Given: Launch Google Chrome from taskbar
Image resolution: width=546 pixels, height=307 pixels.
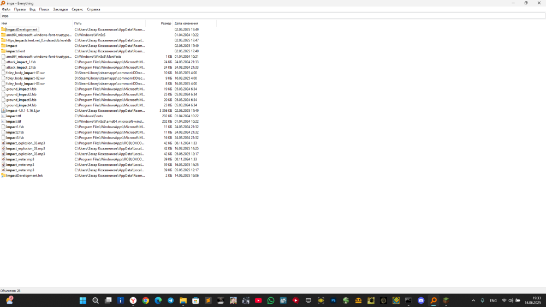Looking at the screenshot, I should coord(146,300).
